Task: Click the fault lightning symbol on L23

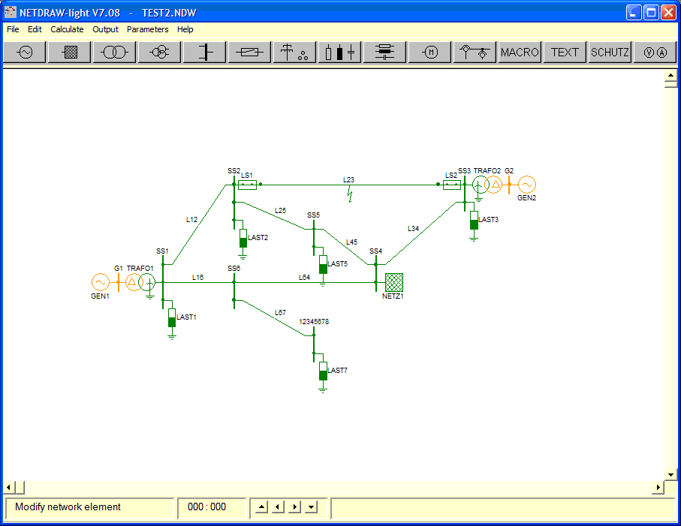Action: (350, 194)
